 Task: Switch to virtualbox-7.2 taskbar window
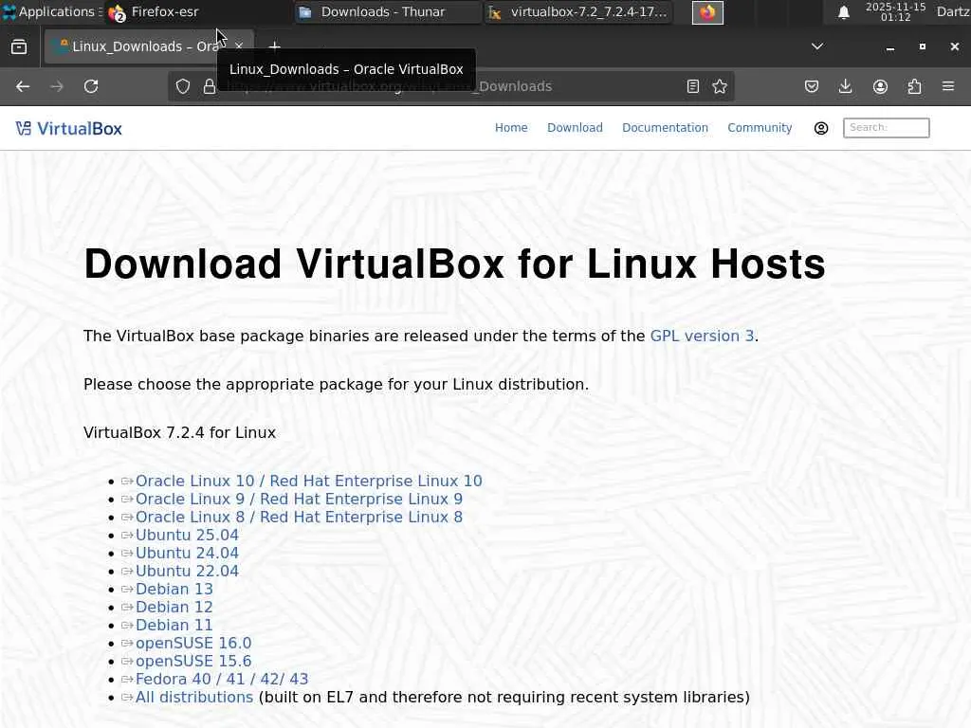[578, 11]
